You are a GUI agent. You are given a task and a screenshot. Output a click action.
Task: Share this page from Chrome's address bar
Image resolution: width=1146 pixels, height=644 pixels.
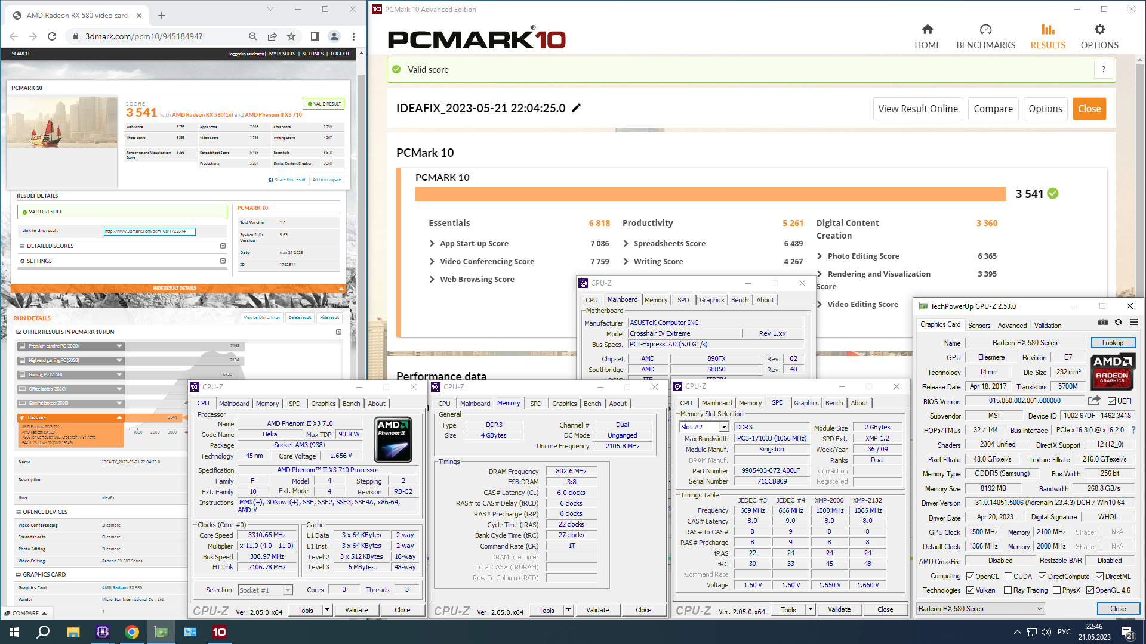[272, 36]
